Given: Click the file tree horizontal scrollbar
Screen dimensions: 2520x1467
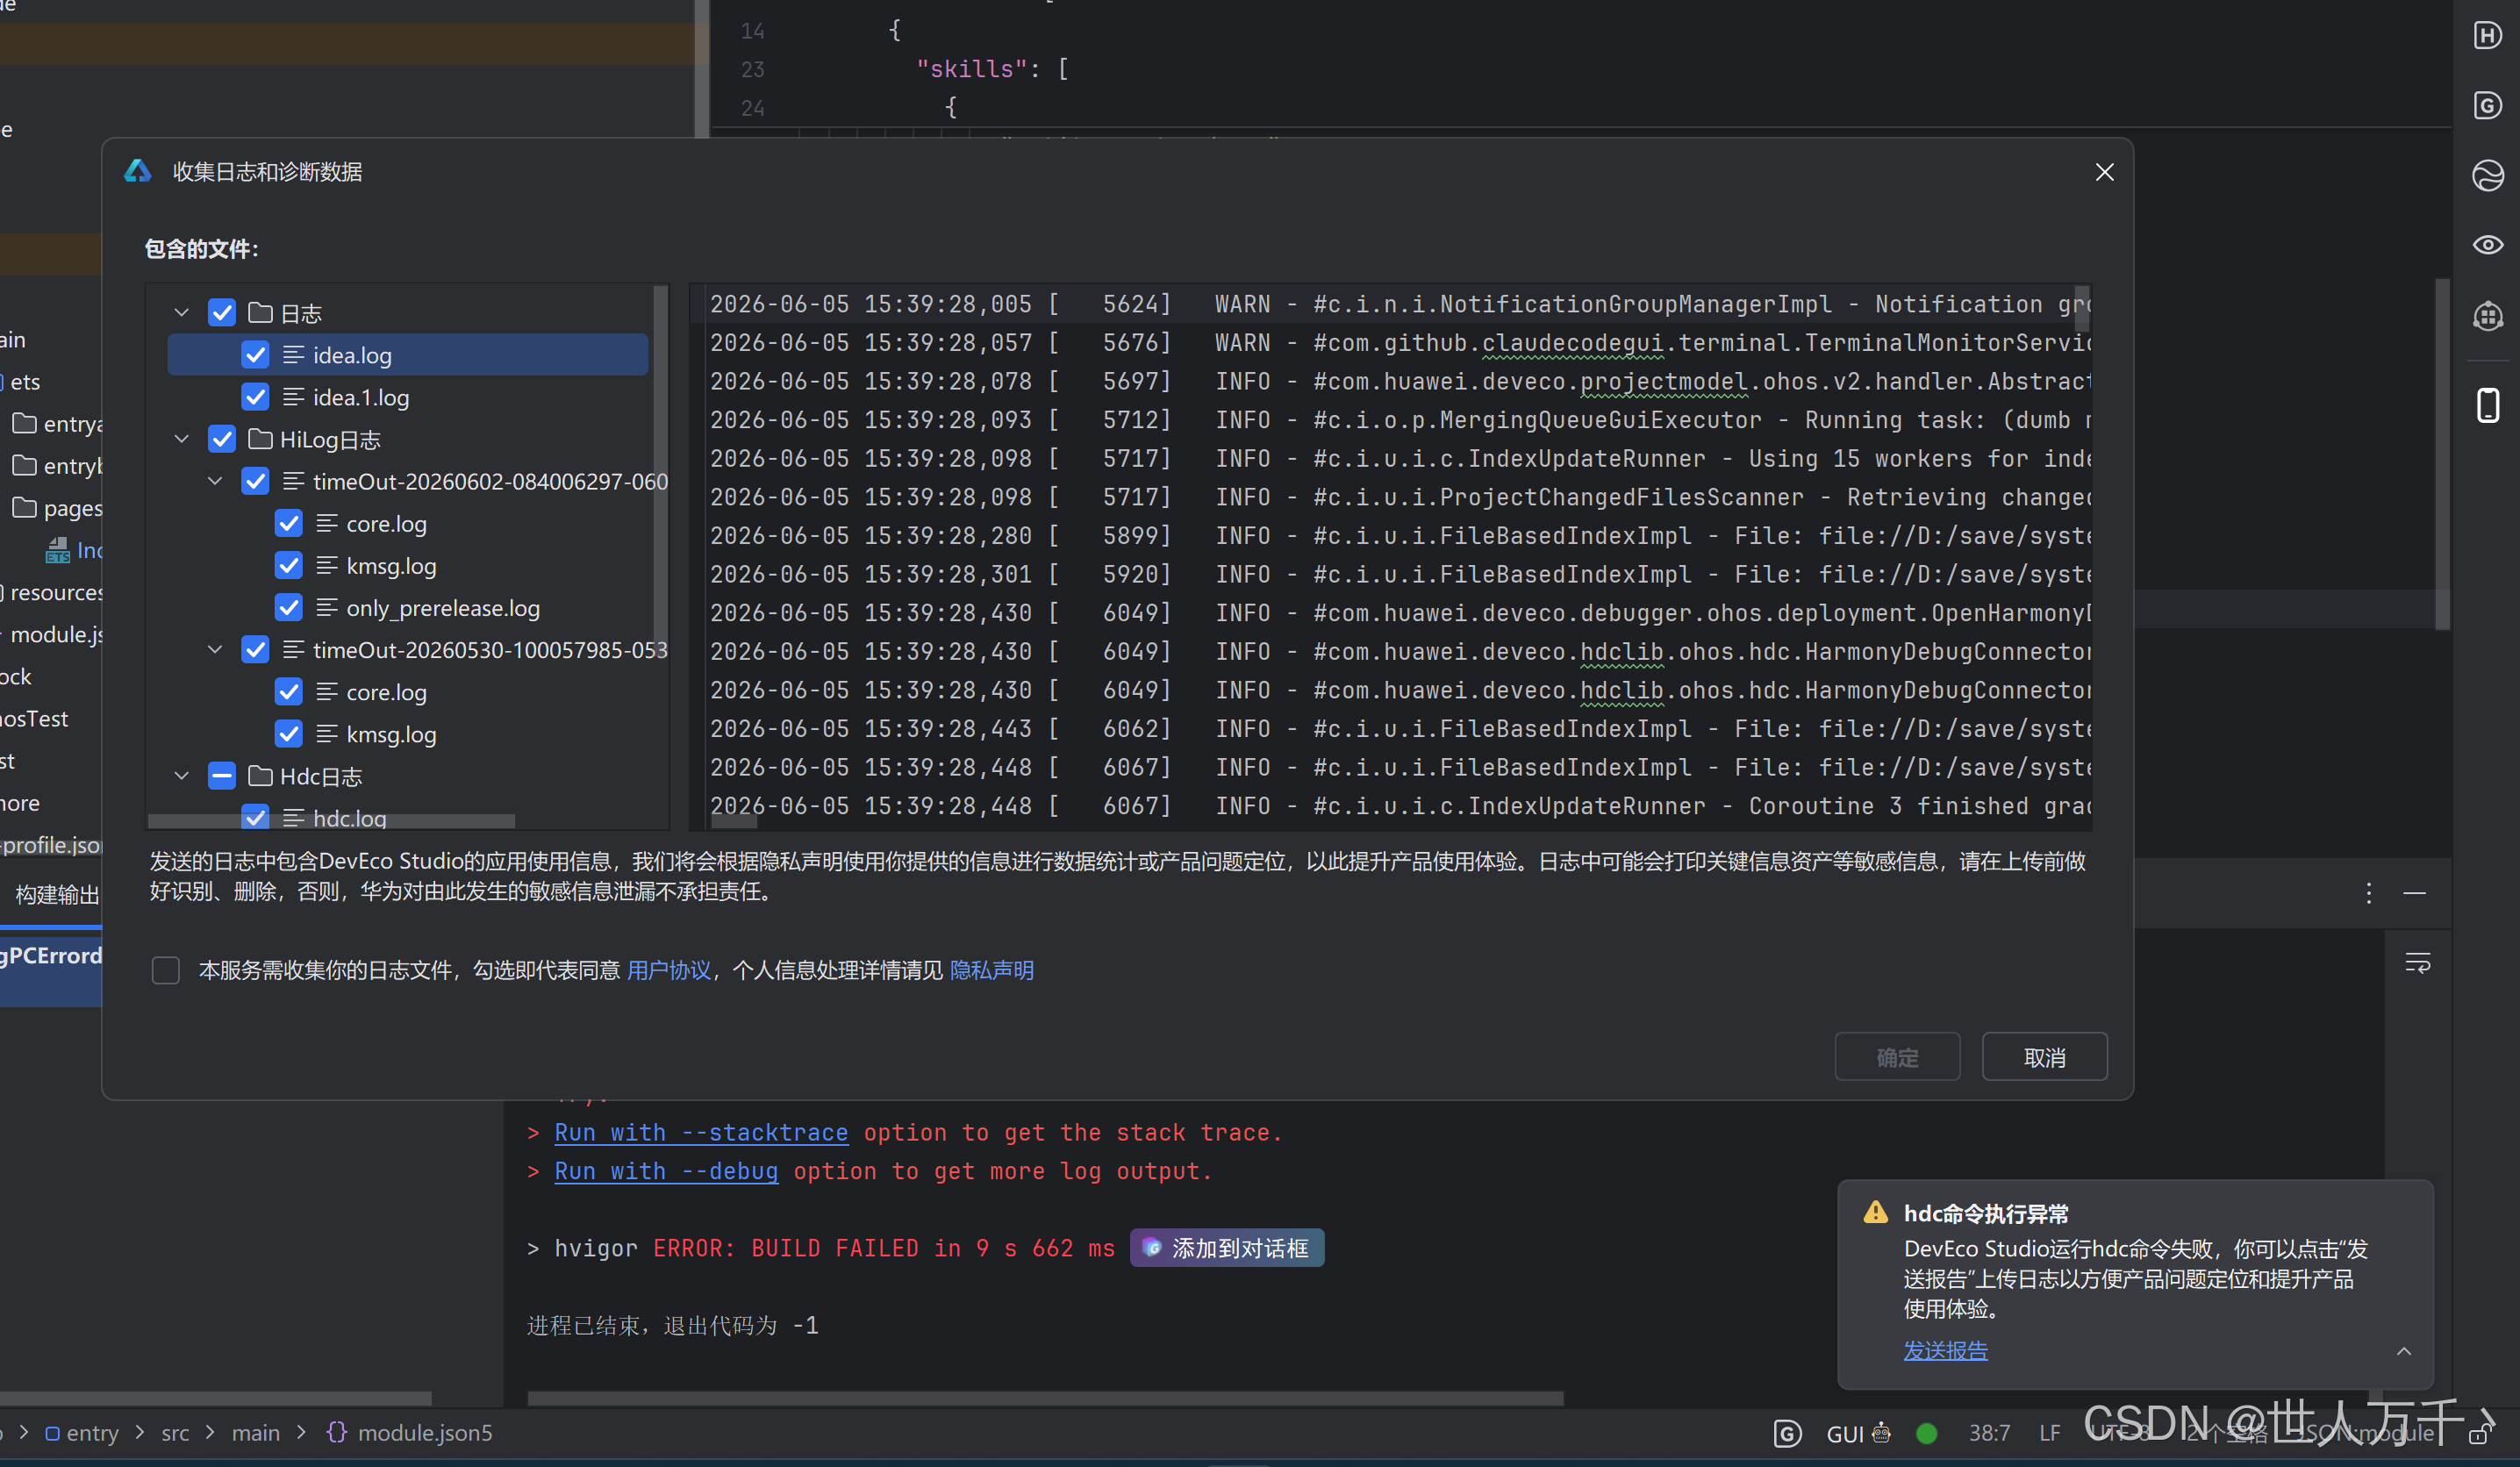Looking at the screenshot, I should pos(331,821).
